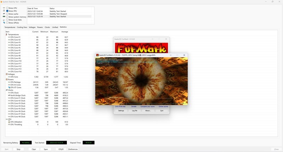Viewport: 283px width, 152px height.
Task: Click the Stress cache icon beside its checkbox
Action: (x=4, y=14)
